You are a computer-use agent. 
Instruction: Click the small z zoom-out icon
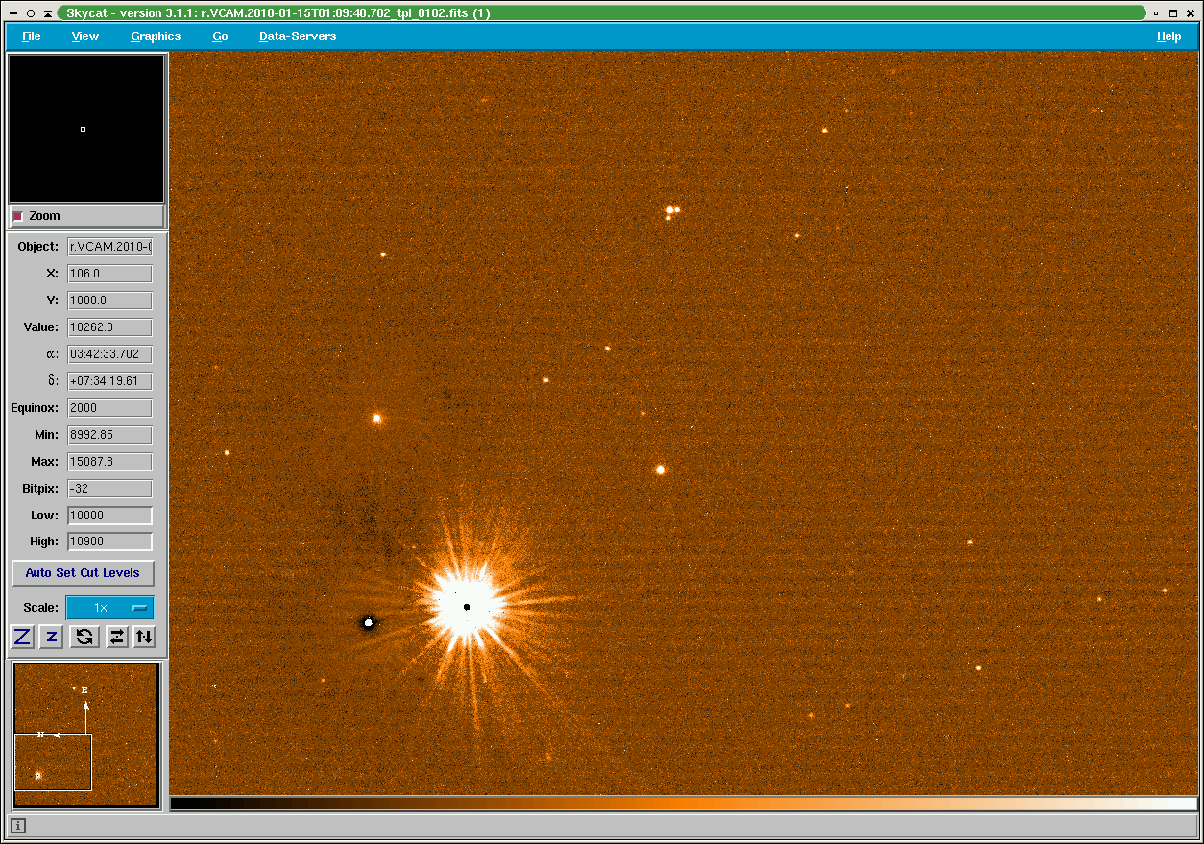click(x=52, y=637)
